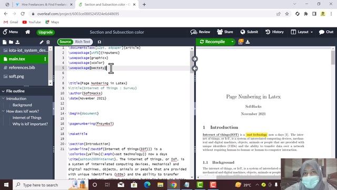Screen dimensions: 337x190
Task: Upload a file icon
Action: tap(17, 42)
